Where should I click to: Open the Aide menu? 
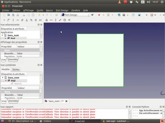85,11
